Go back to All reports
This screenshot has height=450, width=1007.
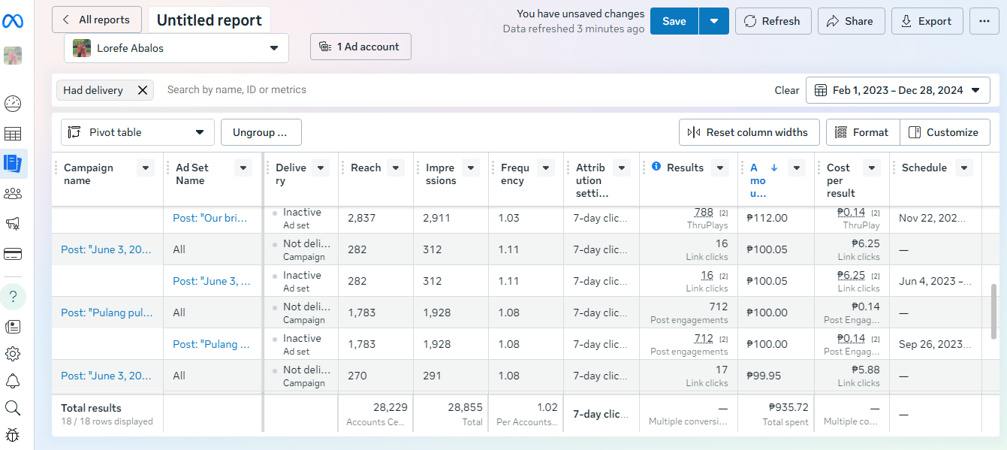(96, 20)
